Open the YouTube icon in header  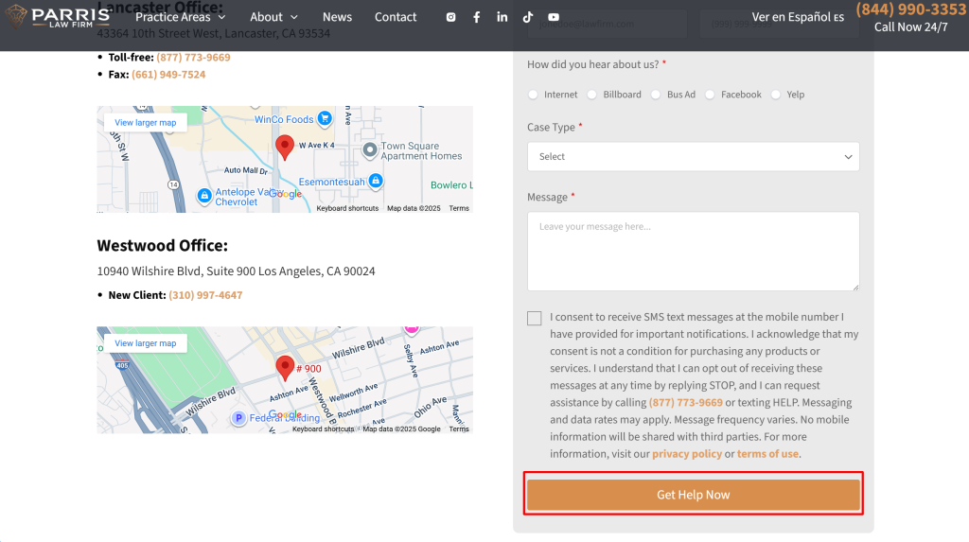[553, 17]
